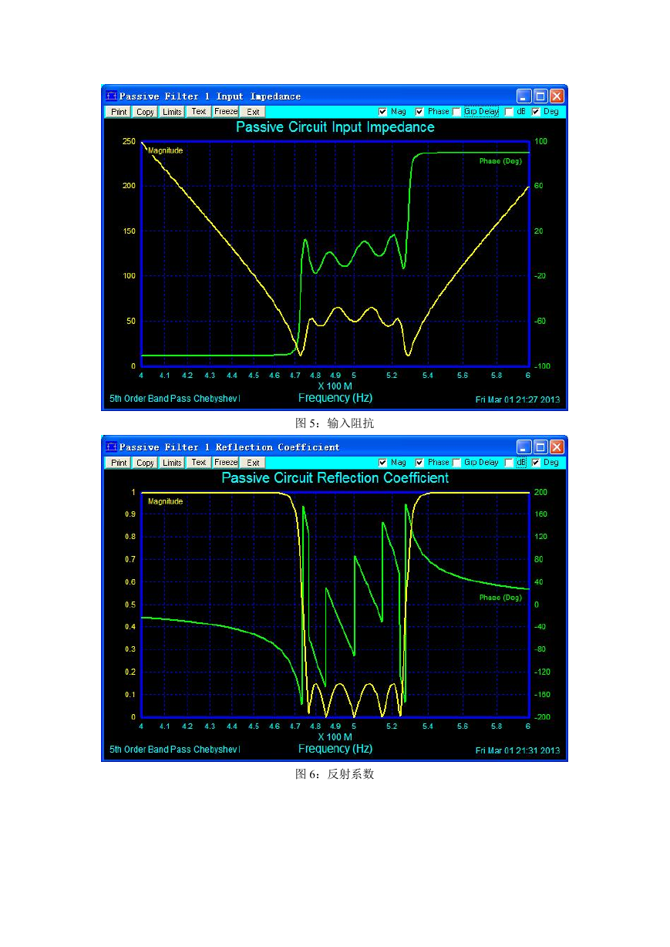Click 'X 100 M' label in Input Impedance plot
The width and height of the screenshot is (670, 947).
[x=335, y=386]
